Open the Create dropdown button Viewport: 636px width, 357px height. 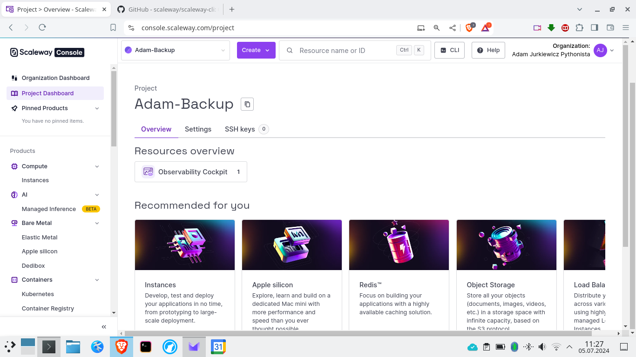[256, 50]
